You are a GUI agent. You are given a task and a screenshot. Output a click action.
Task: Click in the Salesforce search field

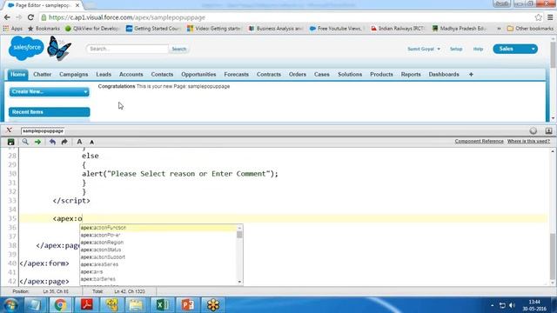tap(127, 49)
